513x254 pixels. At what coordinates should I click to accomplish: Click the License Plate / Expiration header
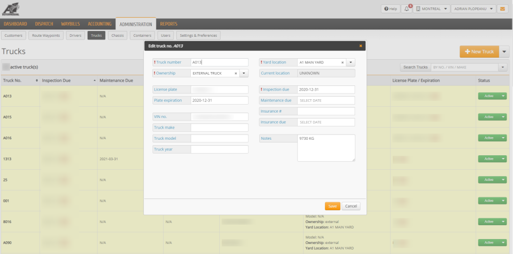tap(416, 81)
